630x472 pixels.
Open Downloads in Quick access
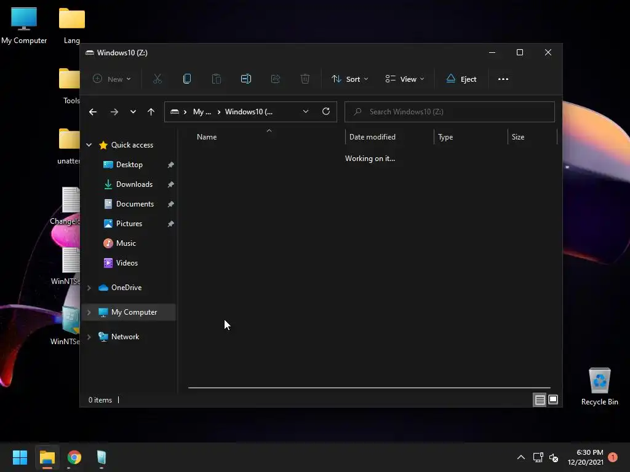tap(134, 184)
